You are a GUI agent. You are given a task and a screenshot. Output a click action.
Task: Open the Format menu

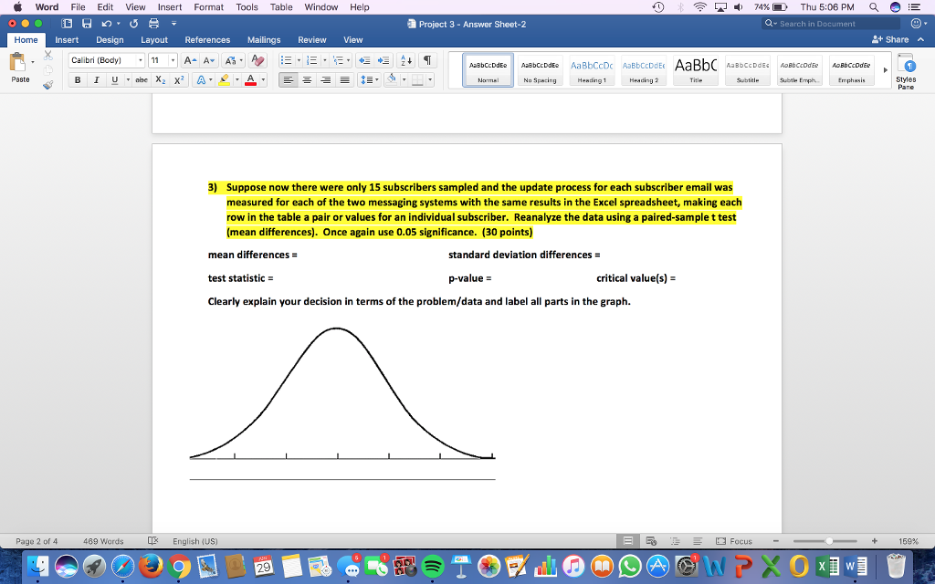coord(208,7)
